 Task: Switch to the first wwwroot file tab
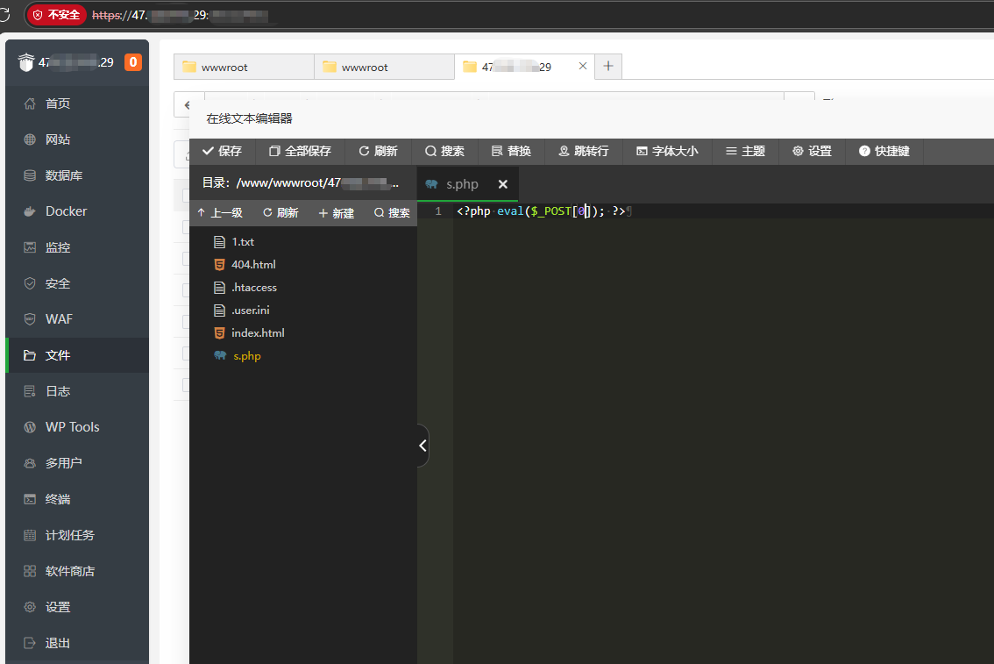pos(224,68)
